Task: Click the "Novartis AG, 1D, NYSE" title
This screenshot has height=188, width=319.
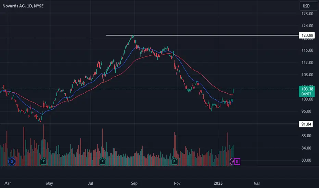Action: point(23,6)
